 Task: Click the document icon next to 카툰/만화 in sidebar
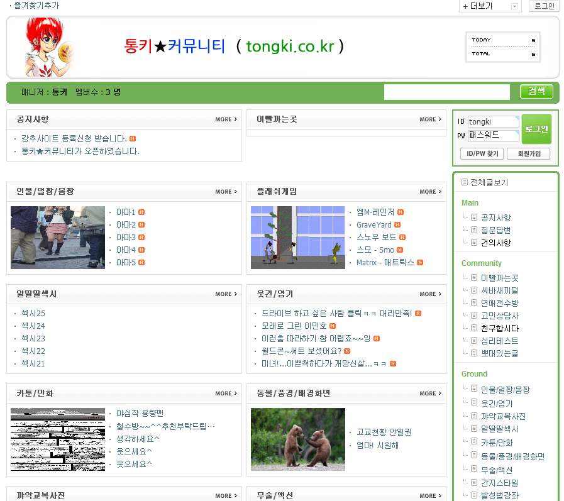(x=475, y=443)
